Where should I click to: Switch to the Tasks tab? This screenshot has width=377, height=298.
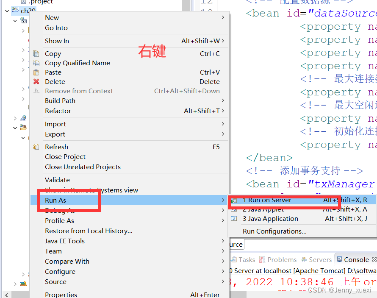[243, 260]
